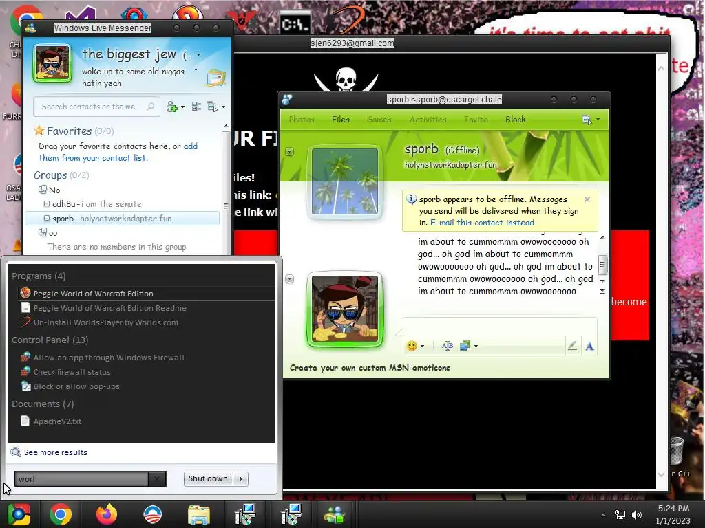Screen dimensions: 705x528
Task: Open the Activities menu in chat
Action: [x=428, y=120]
